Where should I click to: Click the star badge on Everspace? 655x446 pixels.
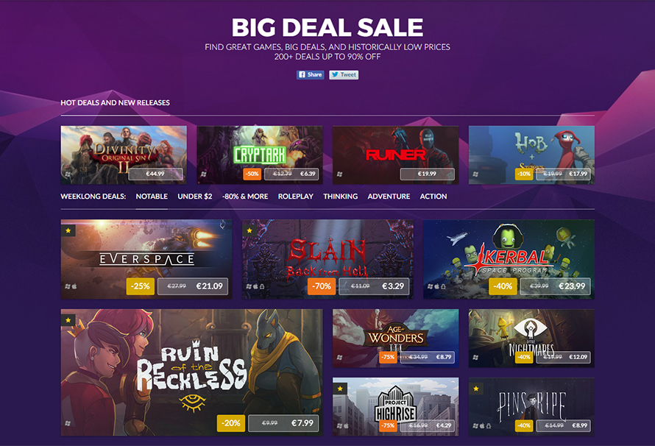pos(68,230)
